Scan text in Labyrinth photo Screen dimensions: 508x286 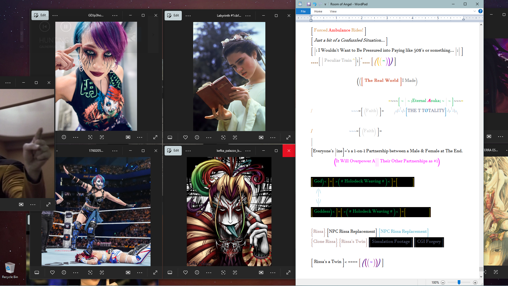(235, 137)
